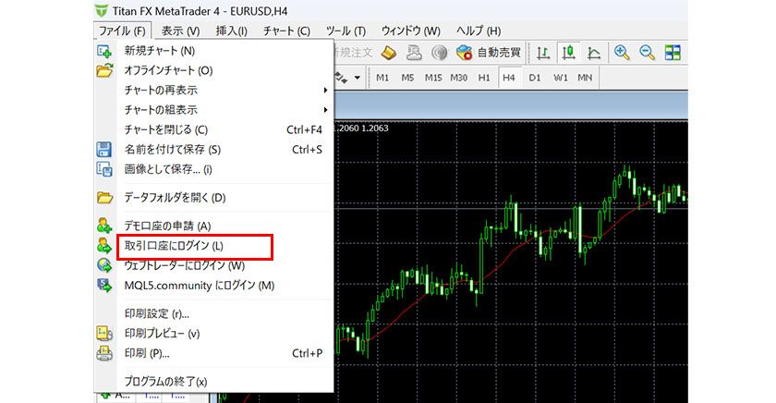The height and width of the screenshot is (403, 776).
Task: Select the M5 timeframe
Action: point(407,78)
